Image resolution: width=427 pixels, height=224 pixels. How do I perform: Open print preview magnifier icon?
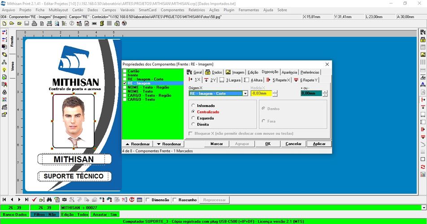click(57, 24)
